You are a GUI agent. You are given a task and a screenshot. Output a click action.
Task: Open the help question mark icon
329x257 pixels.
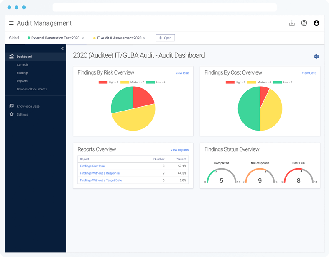coord(304,23)
